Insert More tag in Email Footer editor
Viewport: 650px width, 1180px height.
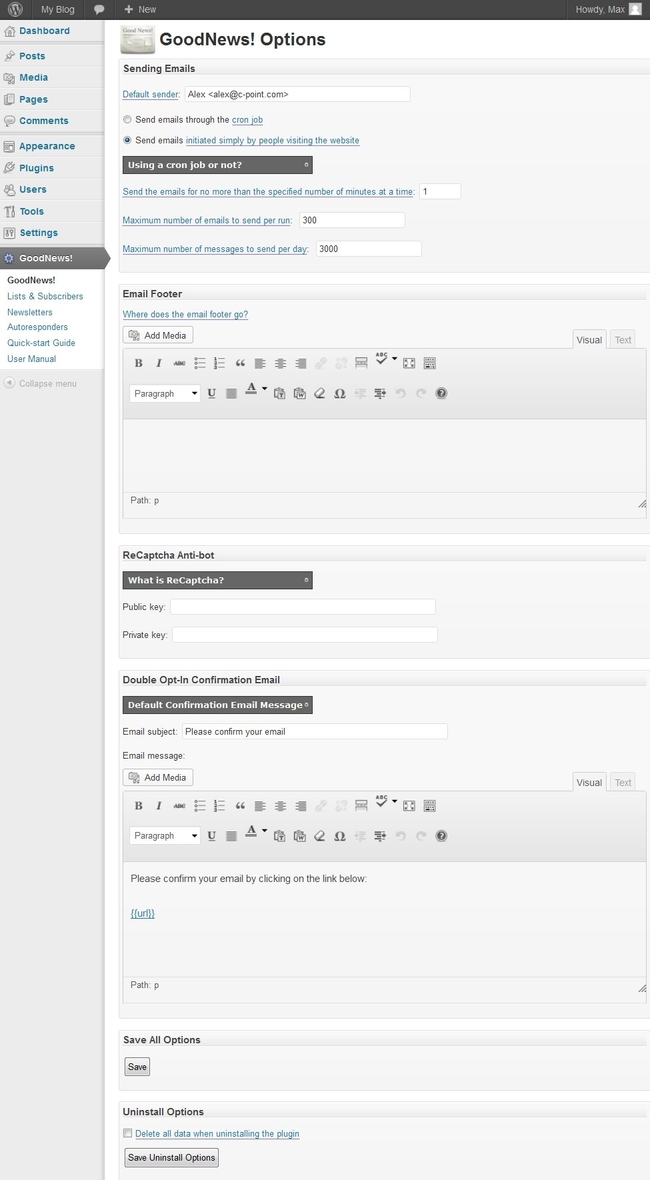coord(361,363)
